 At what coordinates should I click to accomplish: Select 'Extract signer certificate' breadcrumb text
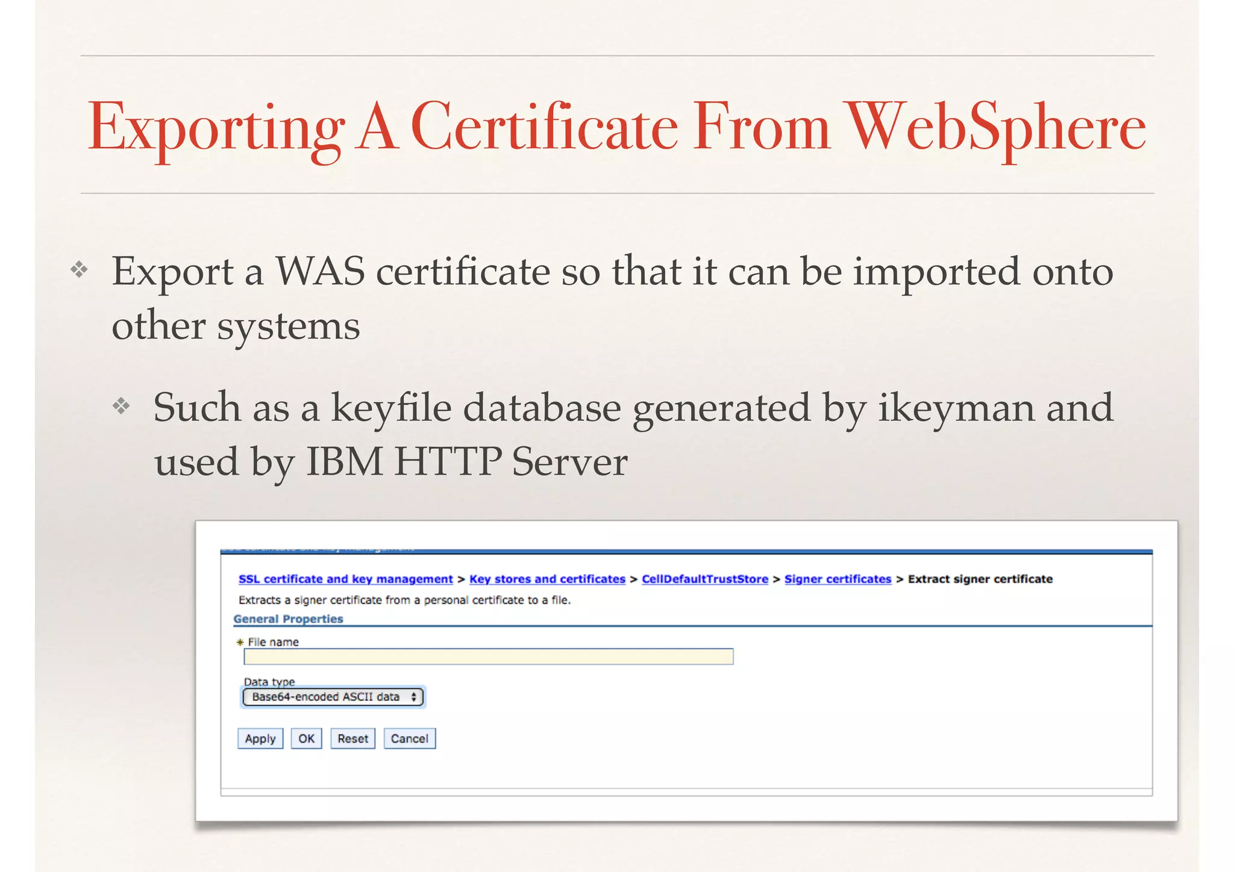coord(980,579)
